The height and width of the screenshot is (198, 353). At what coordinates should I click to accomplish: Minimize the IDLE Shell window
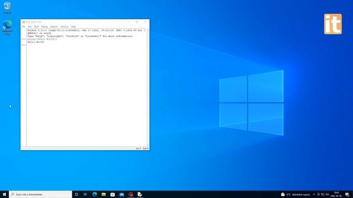(129, 22)
